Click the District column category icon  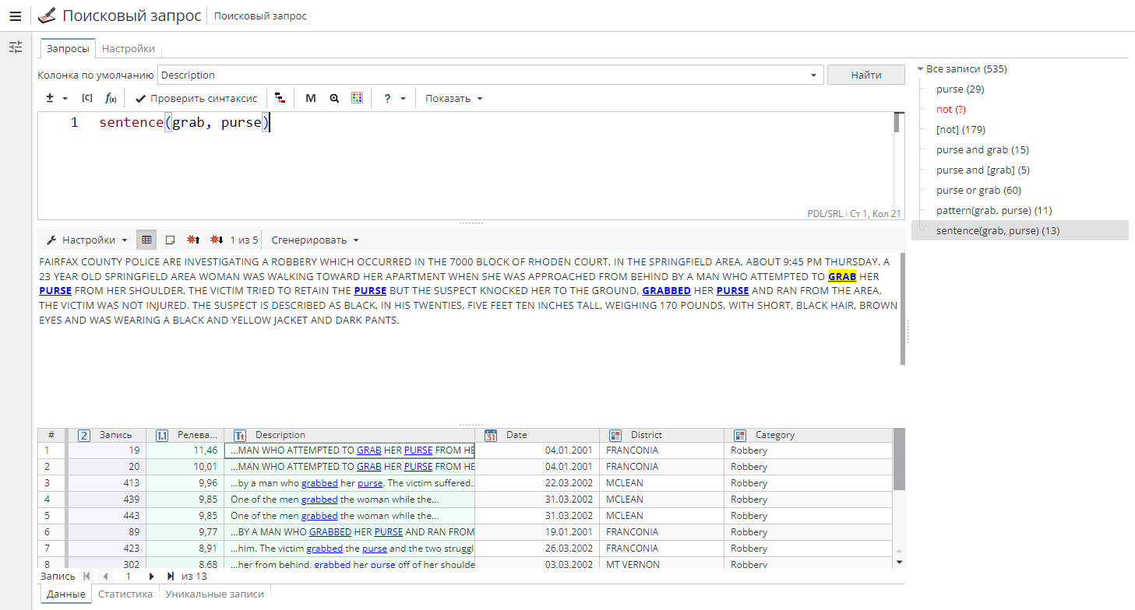(615, 435)
